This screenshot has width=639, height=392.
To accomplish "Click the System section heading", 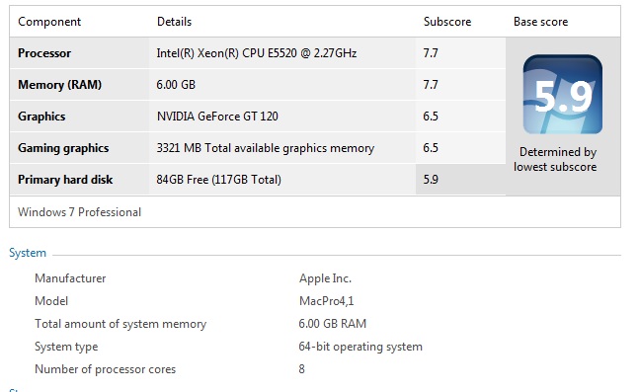I will pyautogui.click(x=28, y=253).
